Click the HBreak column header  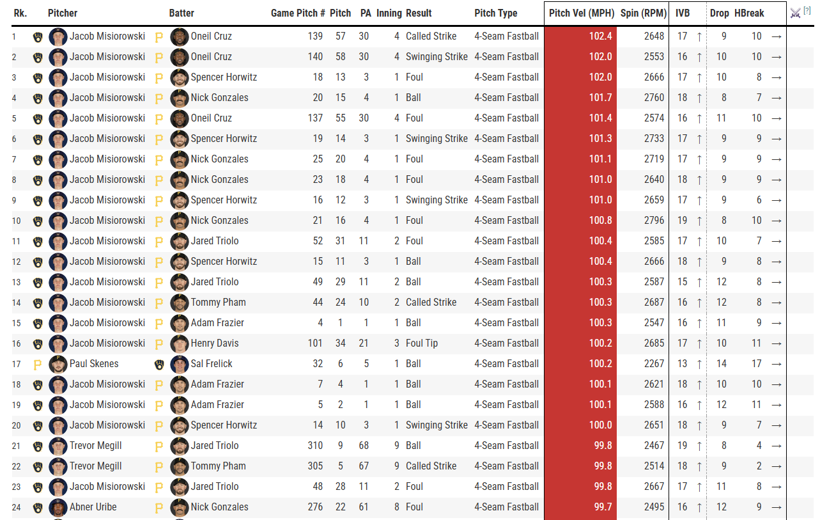click(749, 13)
